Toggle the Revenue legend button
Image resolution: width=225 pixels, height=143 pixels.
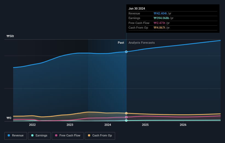16,136
